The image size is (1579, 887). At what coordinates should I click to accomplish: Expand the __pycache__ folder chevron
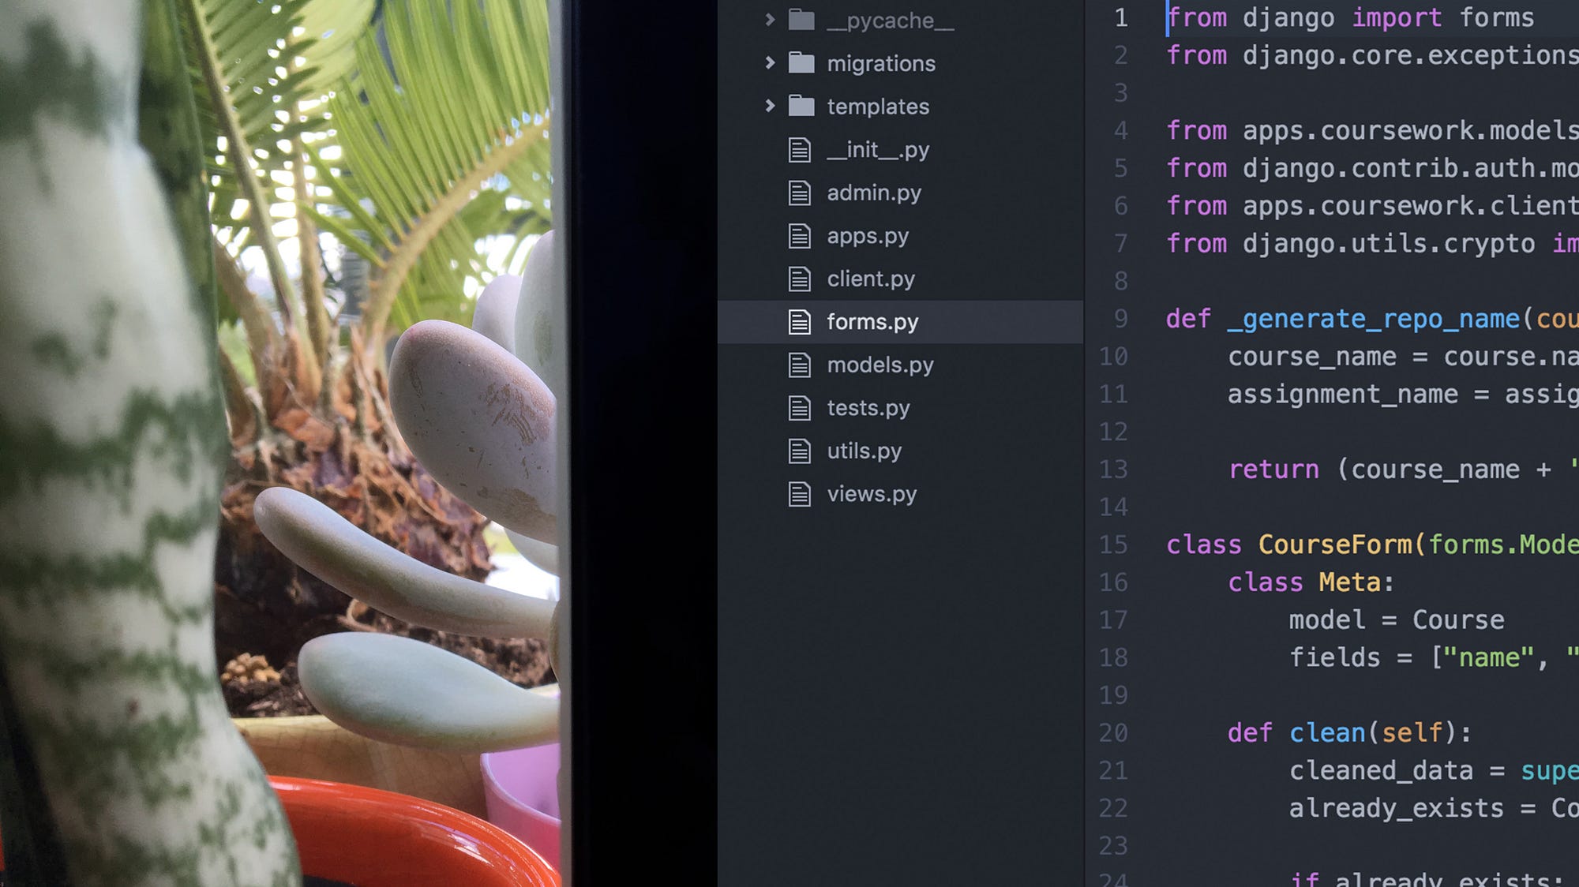[770, 20]
